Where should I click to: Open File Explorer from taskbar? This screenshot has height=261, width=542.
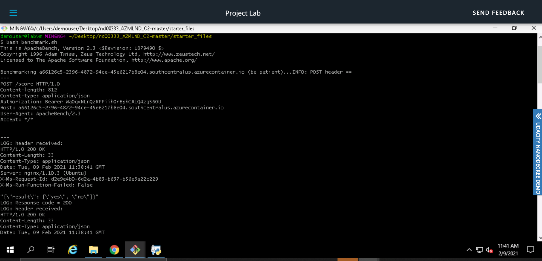(x=93, y=250)
